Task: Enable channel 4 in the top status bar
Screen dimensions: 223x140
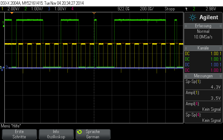Action: click(x=72, y=9)
